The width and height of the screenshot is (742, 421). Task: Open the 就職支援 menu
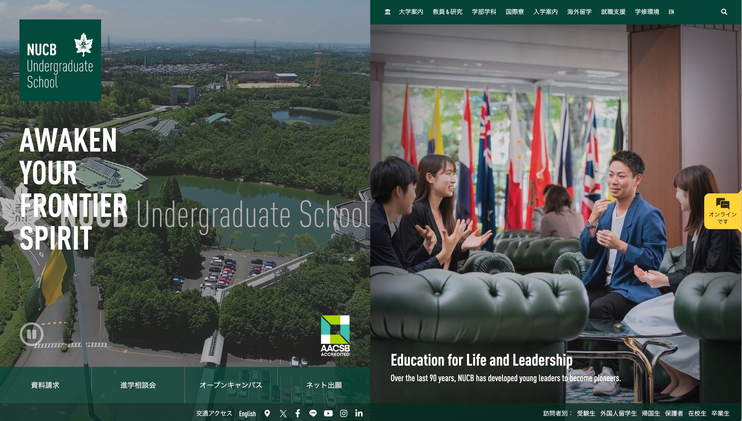point(613,12)
